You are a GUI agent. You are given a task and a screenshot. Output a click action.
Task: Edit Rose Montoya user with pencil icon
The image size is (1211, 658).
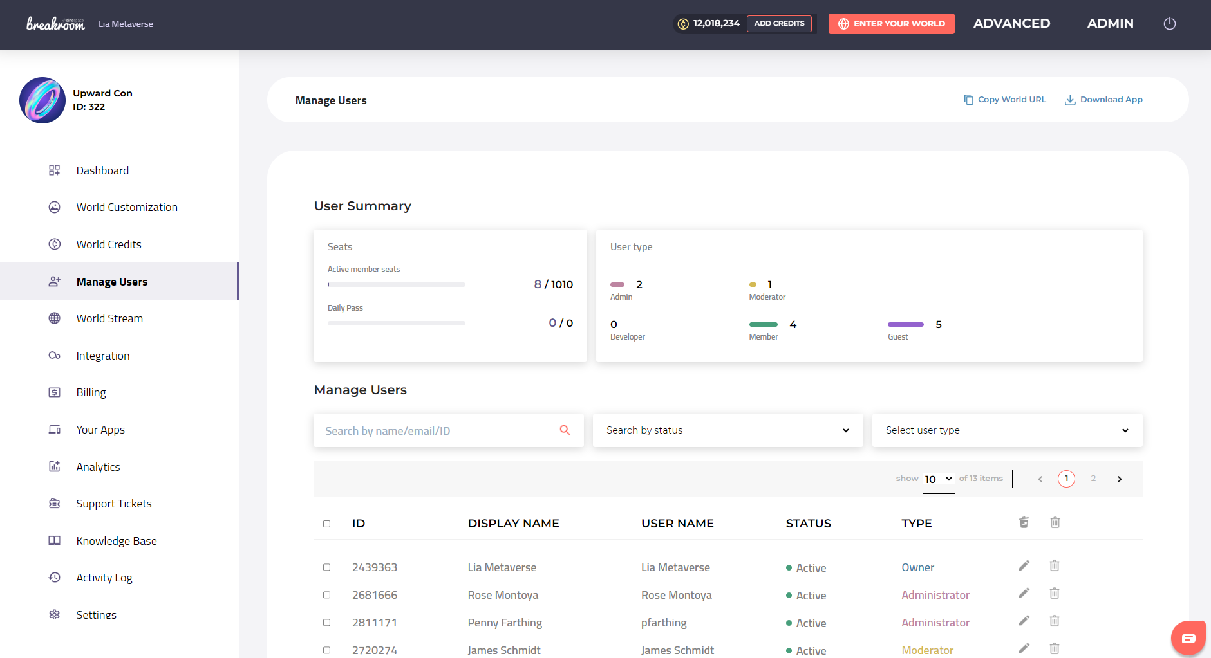1024,593
